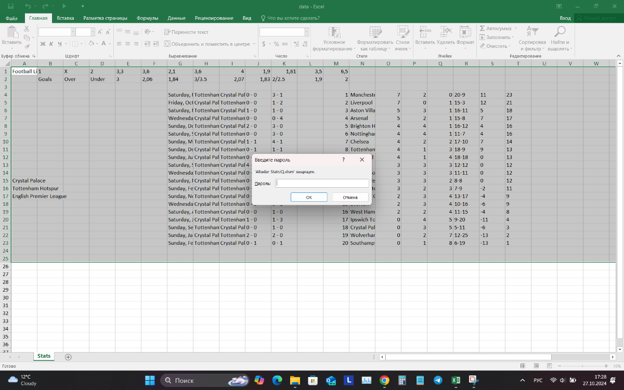Click the increase indent icon
624x390 pixels.
(x=155, y=44)
